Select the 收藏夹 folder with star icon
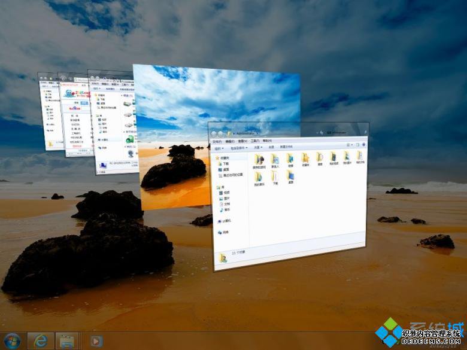Screen dimensions: 467x350 click(x=305, y=160)
